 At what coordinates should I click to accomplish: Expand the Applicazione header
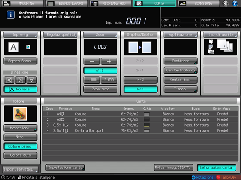coord(180,35)
